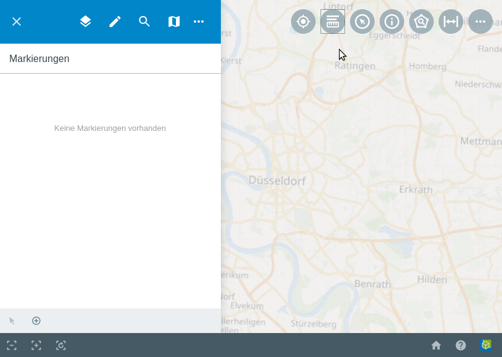Select the pencil edit tool

click(115, 22)
